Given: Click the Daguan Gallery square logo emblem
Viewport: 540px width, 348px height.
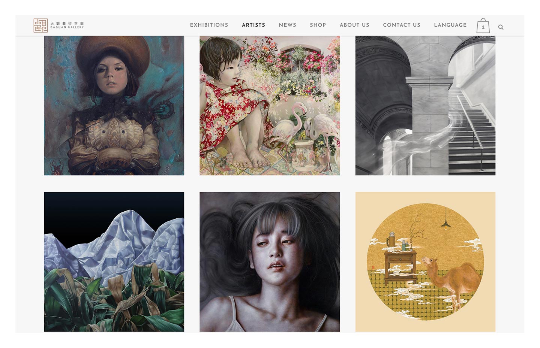Looking at the screenshot, I should coord(40,25).
